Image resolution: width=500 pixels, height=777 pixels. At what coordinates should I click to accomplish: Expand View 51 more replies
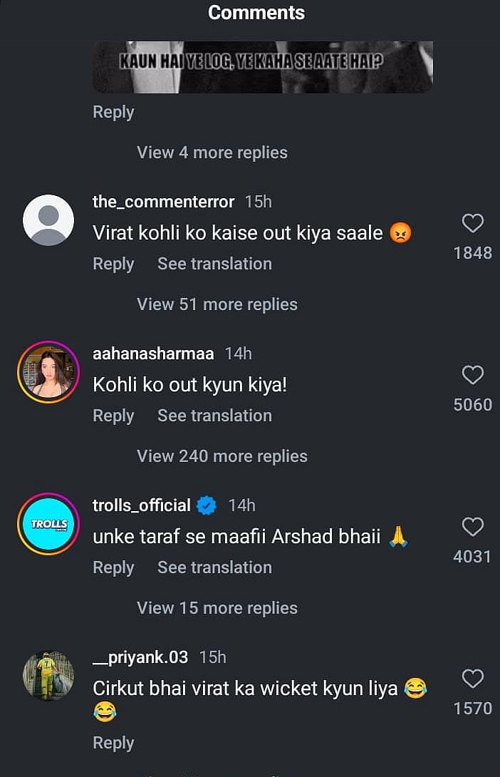point(217,304)
